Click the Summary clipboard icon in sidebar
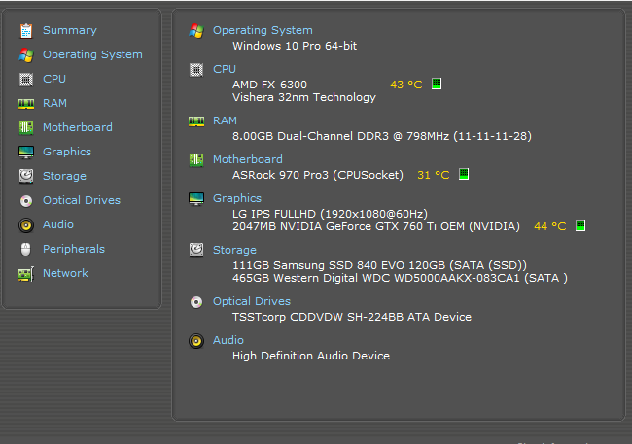Screen dimensions: 632x444 click(26, 31)
